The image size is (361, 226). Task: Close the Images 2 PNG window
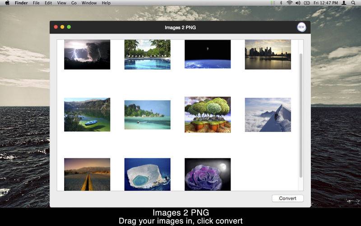[56, 27]
